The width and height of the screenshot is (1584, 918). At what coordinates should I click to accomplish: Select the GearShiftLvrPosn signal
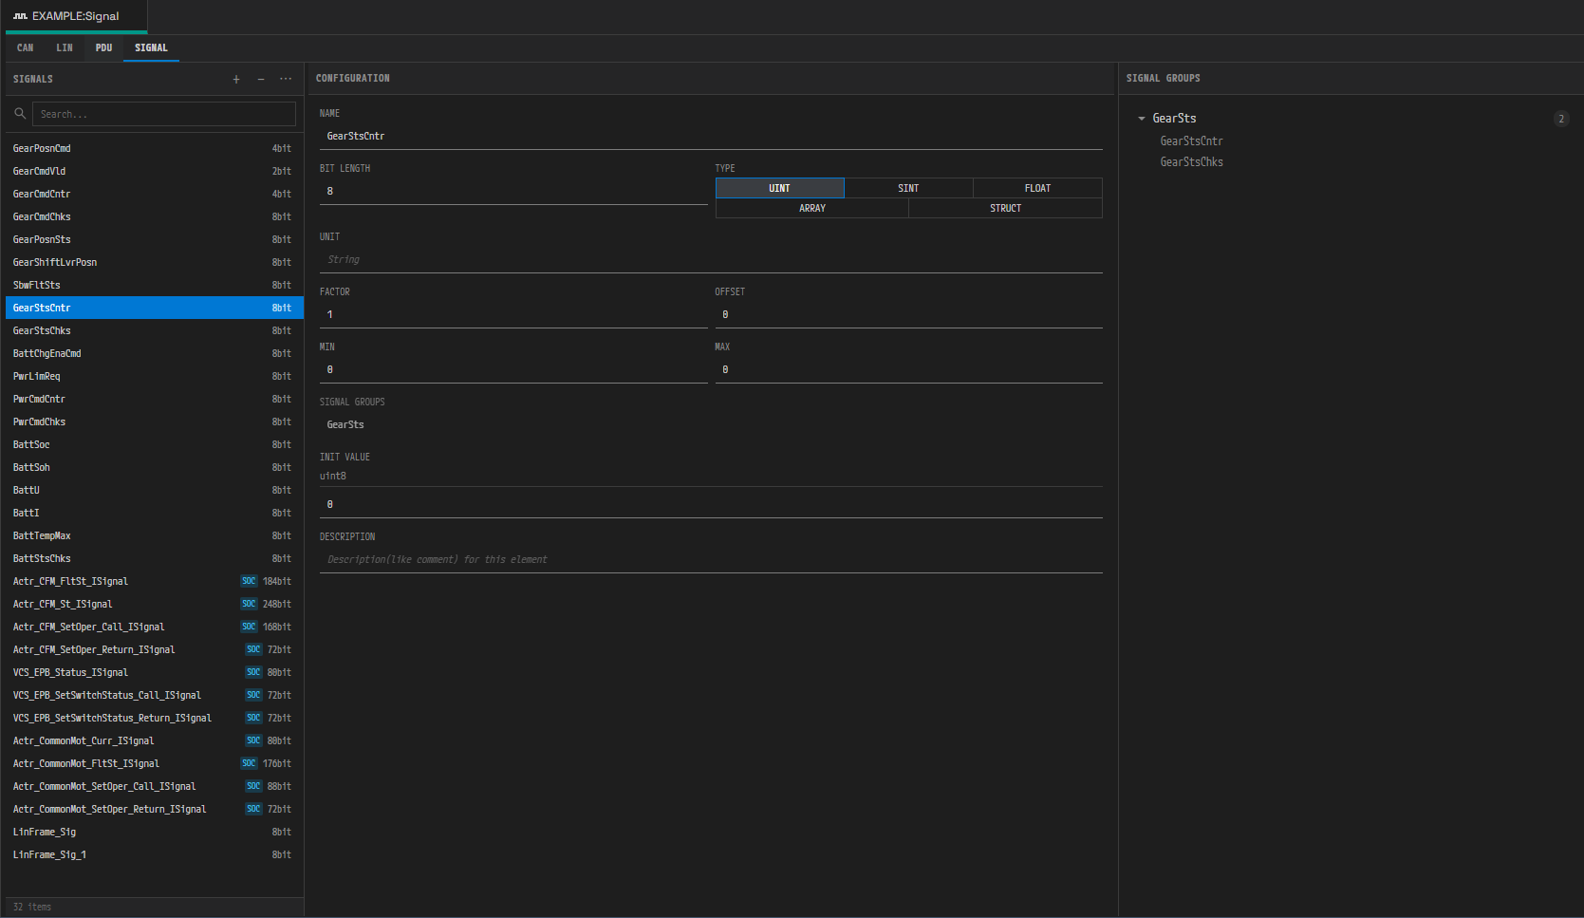point(155,262)
